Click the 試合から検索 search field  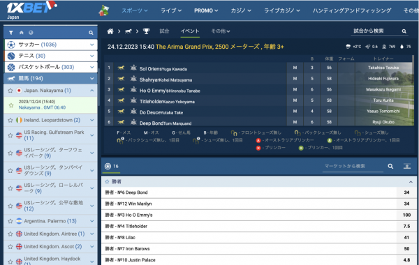click(x=376, y=31)
